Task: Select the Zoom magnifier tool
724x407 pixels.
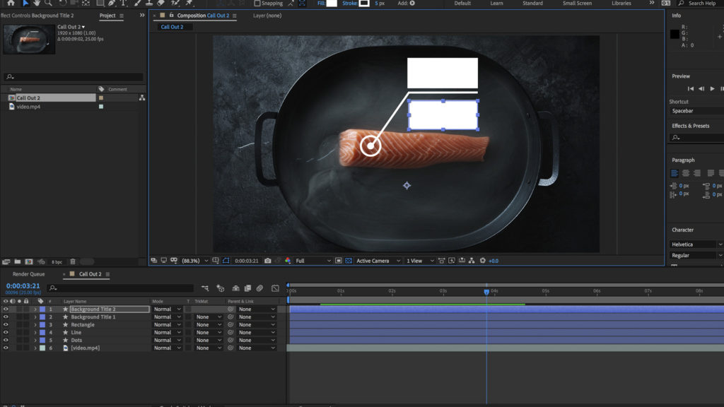Action: pos(49,3)
